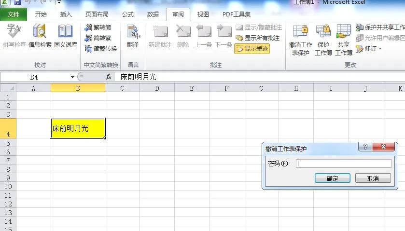The width and height of the screenshot is (405, 231).
Task: Select column A header
Action: tap(34, 88)
